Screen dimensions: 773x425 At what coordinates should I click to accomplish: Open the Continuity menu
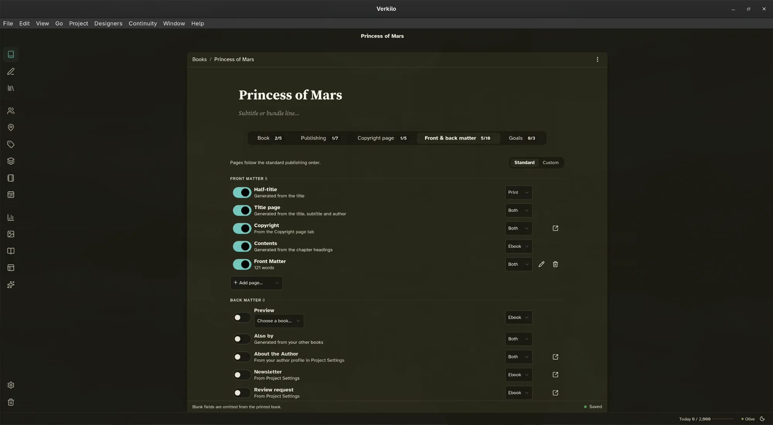click(143, 24)
